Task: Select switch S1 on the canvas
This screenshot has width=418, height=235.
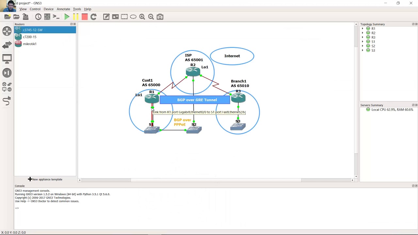Action: 152,130
